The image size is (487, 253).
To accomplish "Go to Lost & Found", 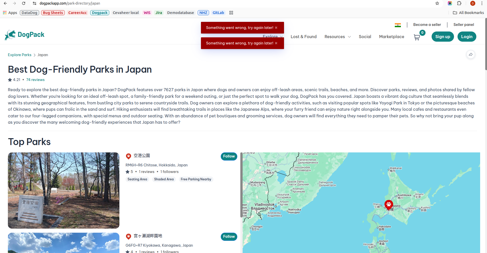I will click(303, 37).
